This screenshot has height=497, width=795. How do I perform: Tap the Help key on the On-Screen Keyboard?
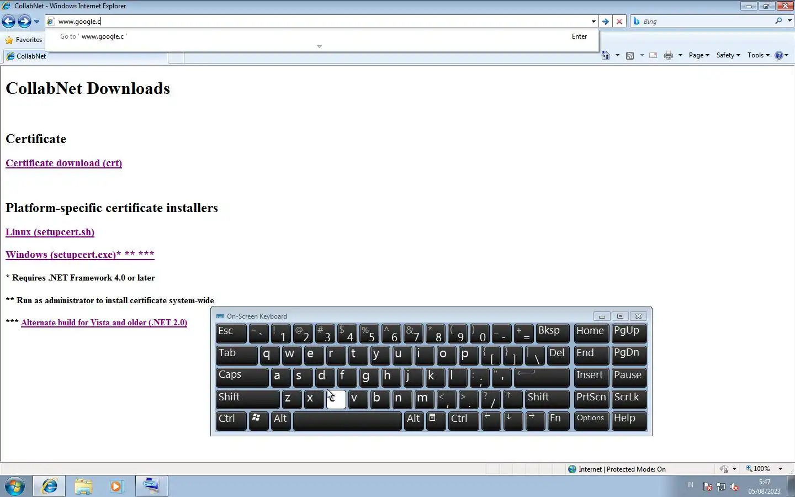tap(629, 421)
